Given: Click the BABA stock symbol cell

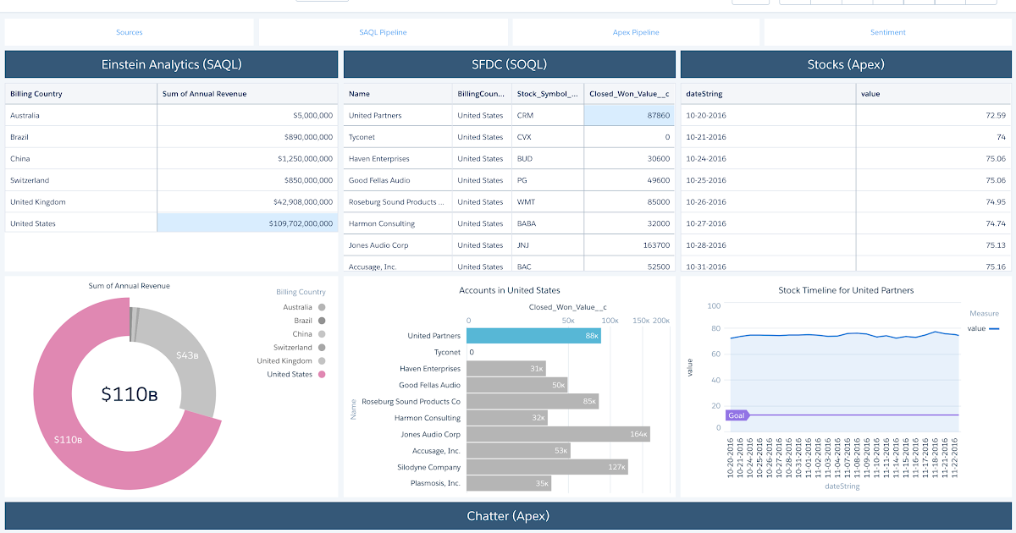Looking at the screenshot, I should coord(548,223).
